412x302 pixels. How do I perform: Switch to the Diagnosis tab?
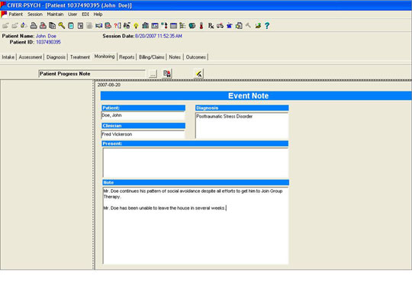(56, 57)
